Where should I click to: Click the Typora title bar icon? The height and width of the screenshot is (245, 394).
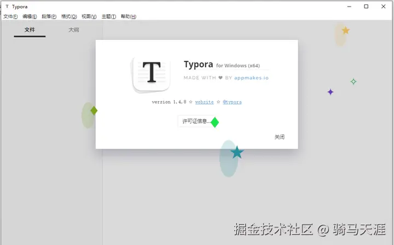pos(7,7)
